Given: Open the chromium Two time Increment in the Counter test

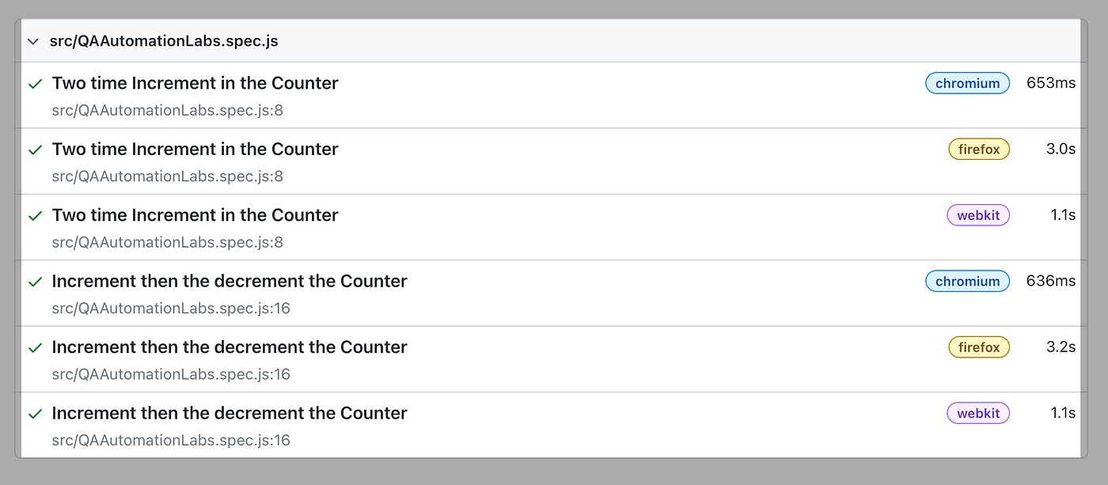Looking at the screenshot, I should pos(195,83).
